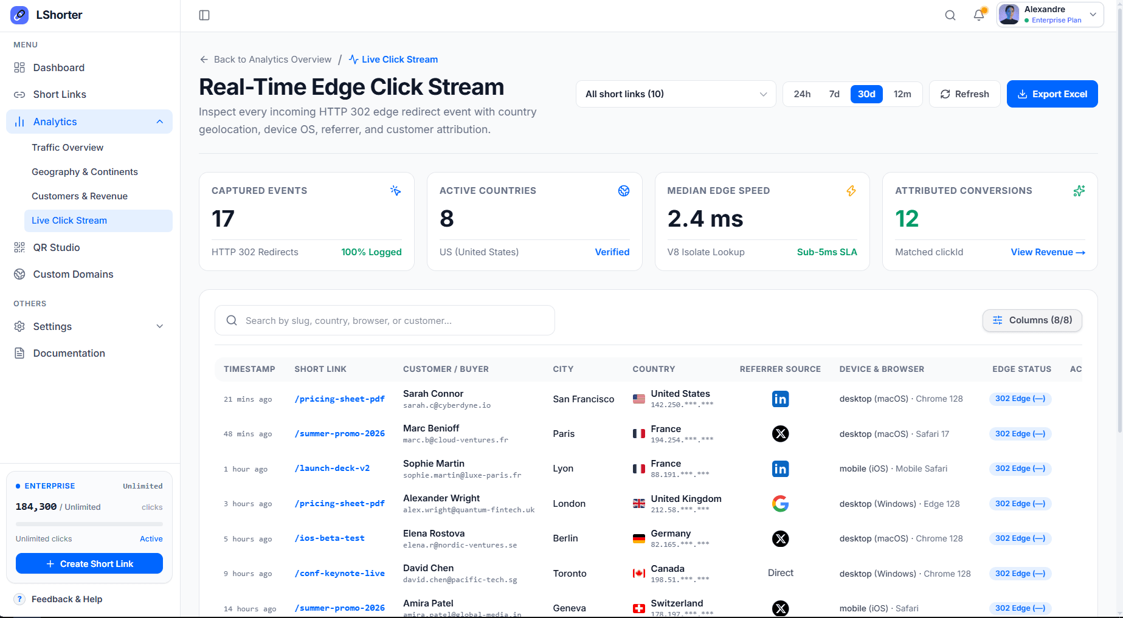
Task: Click X referrer icon in Elena Rostova row
Action: coord(780,538)
